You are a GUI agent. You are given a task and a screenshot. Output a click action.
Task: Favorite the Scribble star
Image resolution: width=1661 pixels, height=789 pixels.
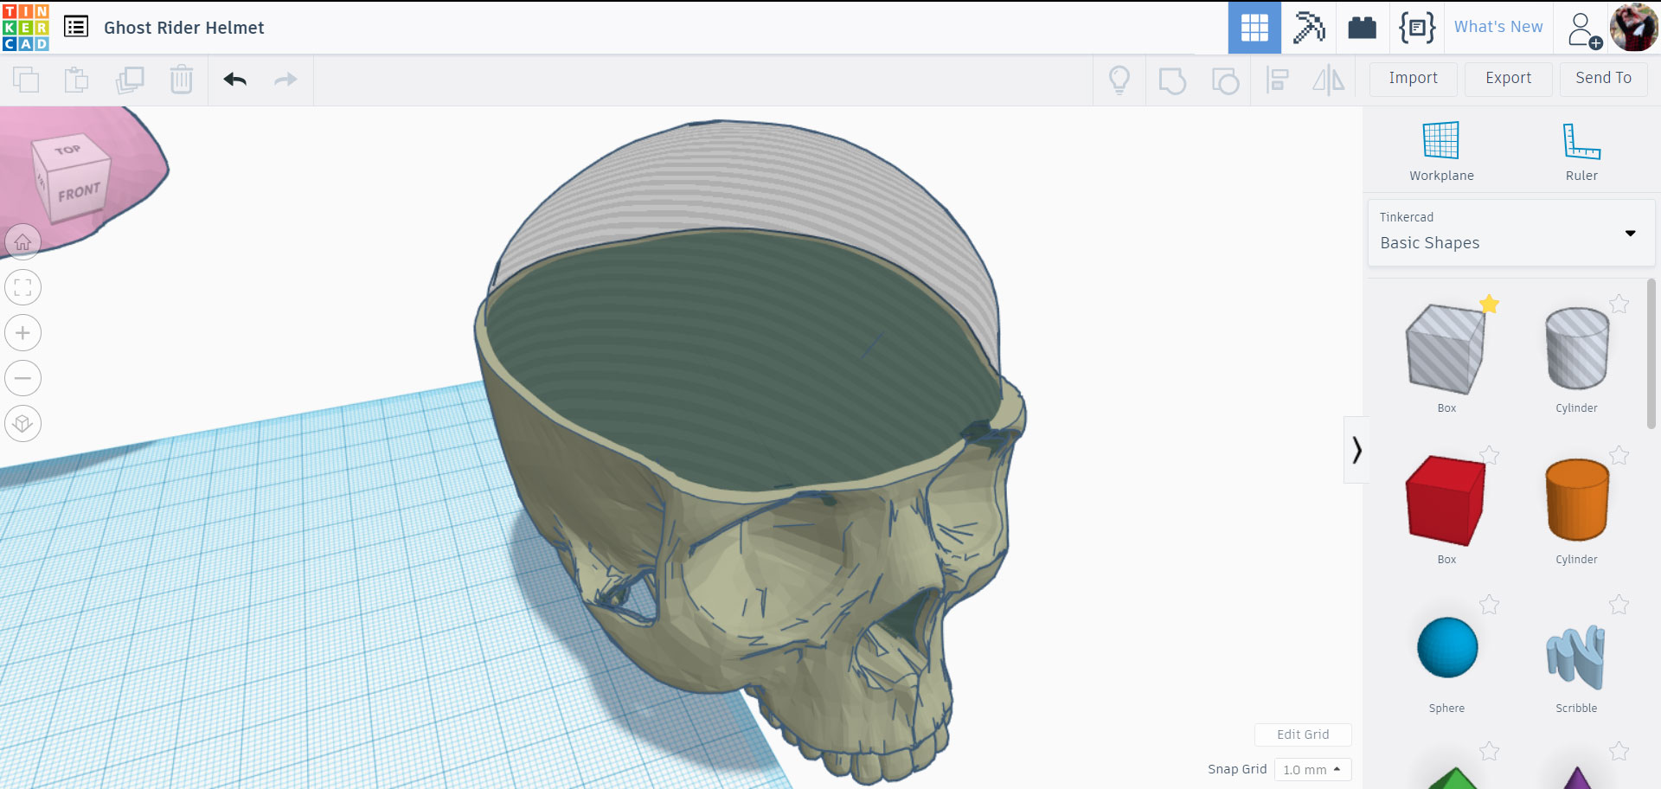(x=1619, y=604)
